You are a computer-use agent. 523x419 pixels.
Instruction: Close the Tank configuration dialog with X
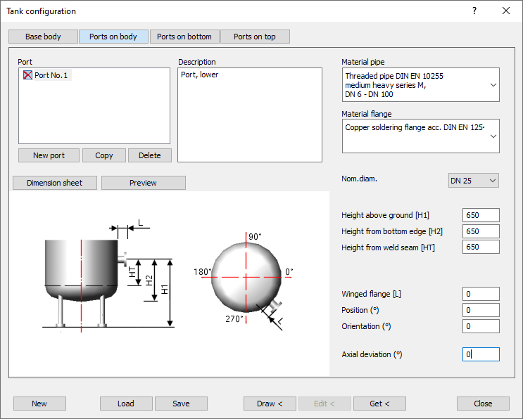[x=506, y=11]
